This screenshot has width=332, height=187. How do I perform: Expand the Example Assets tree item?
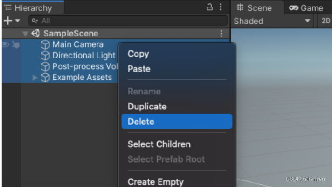(35, 78)
